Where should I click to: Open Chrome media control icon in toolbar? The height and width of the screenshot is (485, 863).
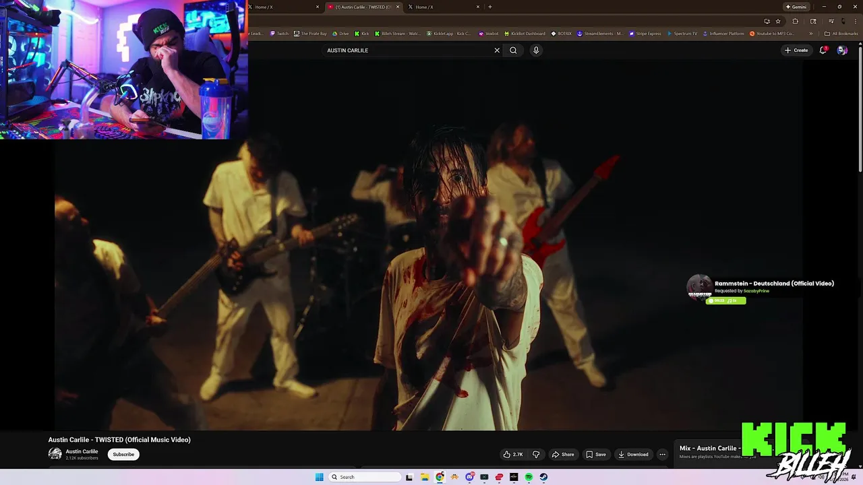[x=831, y=21]
